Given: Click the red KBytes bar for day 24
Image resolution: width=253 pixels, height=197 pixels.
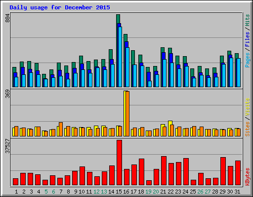Looking at the screenshot, I should [186, 172].
